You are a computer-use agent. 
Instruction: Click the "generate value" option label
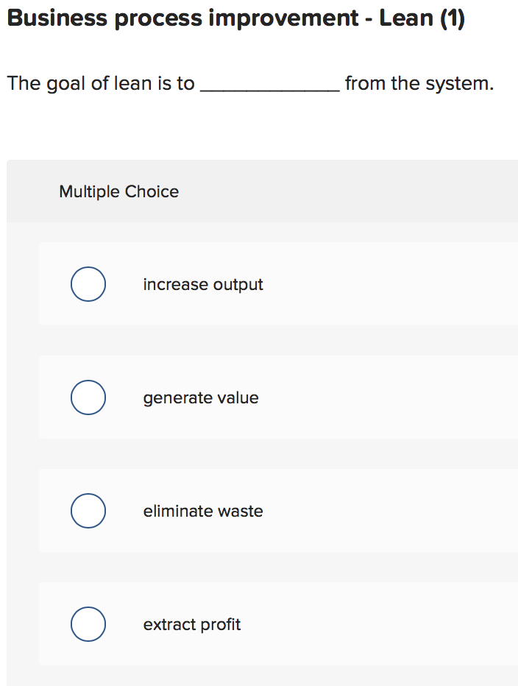[200, 397]
